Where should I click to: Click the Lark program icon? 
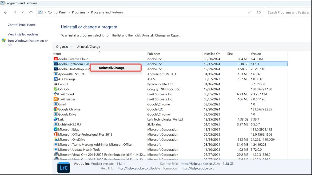(56, 119)
